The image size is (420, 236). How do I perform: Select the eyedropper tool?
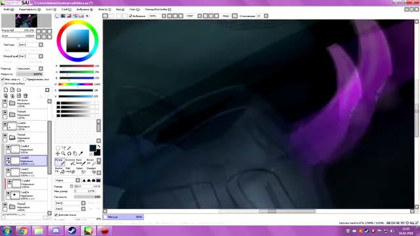81,153
